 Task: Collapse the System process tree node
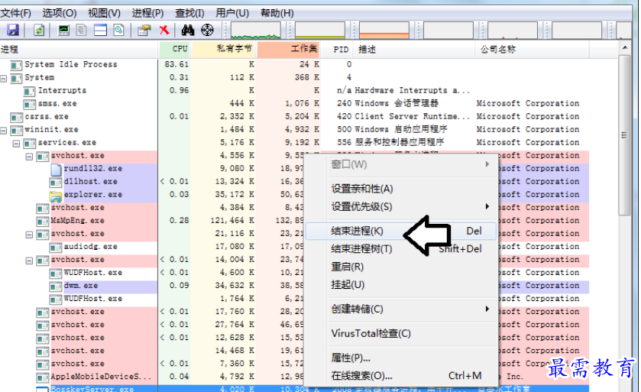pos(5,78)
